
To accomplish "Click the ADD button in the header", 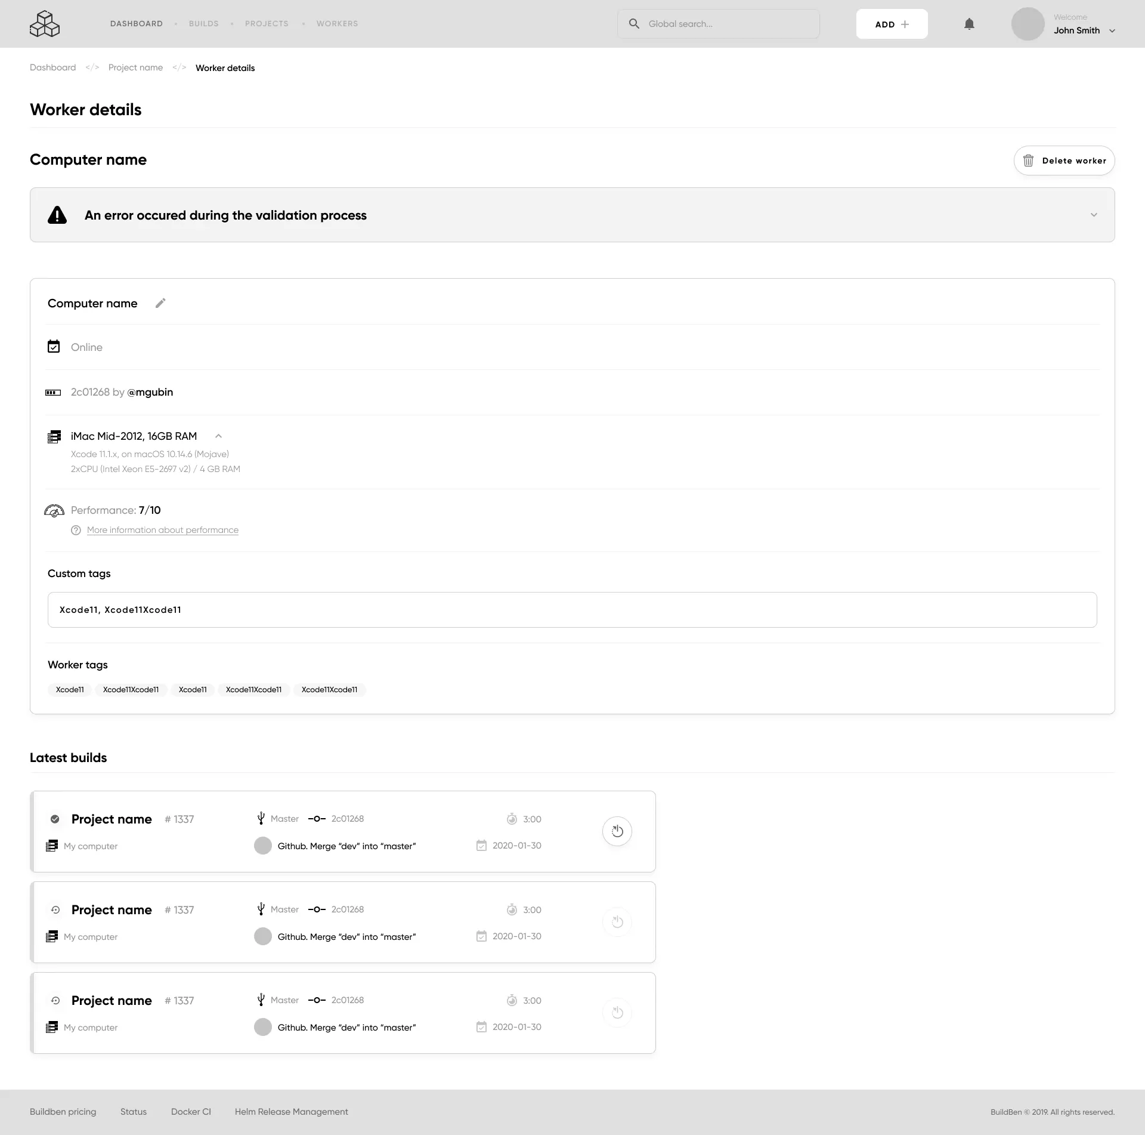I will point(890,24).
